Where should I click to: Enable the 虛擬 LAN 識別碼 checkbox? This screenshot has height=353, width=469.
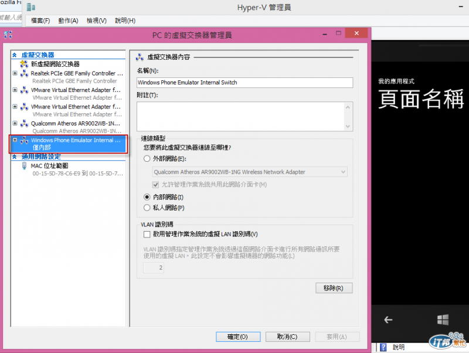click(x=147, y=234)
